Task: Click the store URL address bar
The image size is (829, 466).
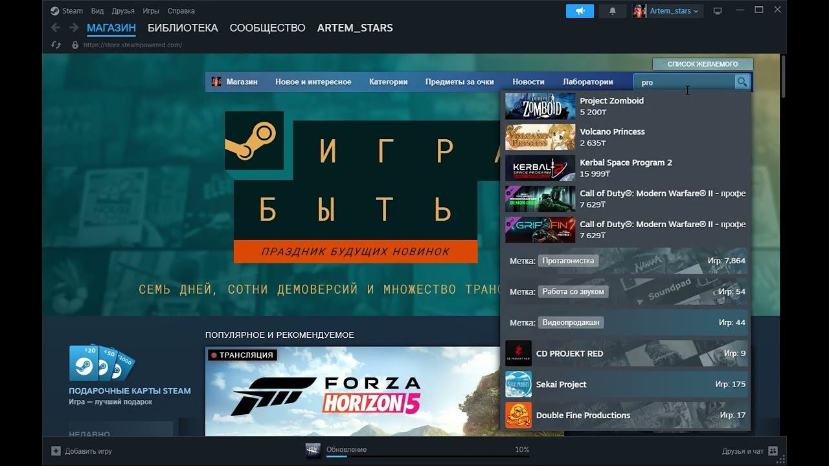Action: tap(133, 45)
